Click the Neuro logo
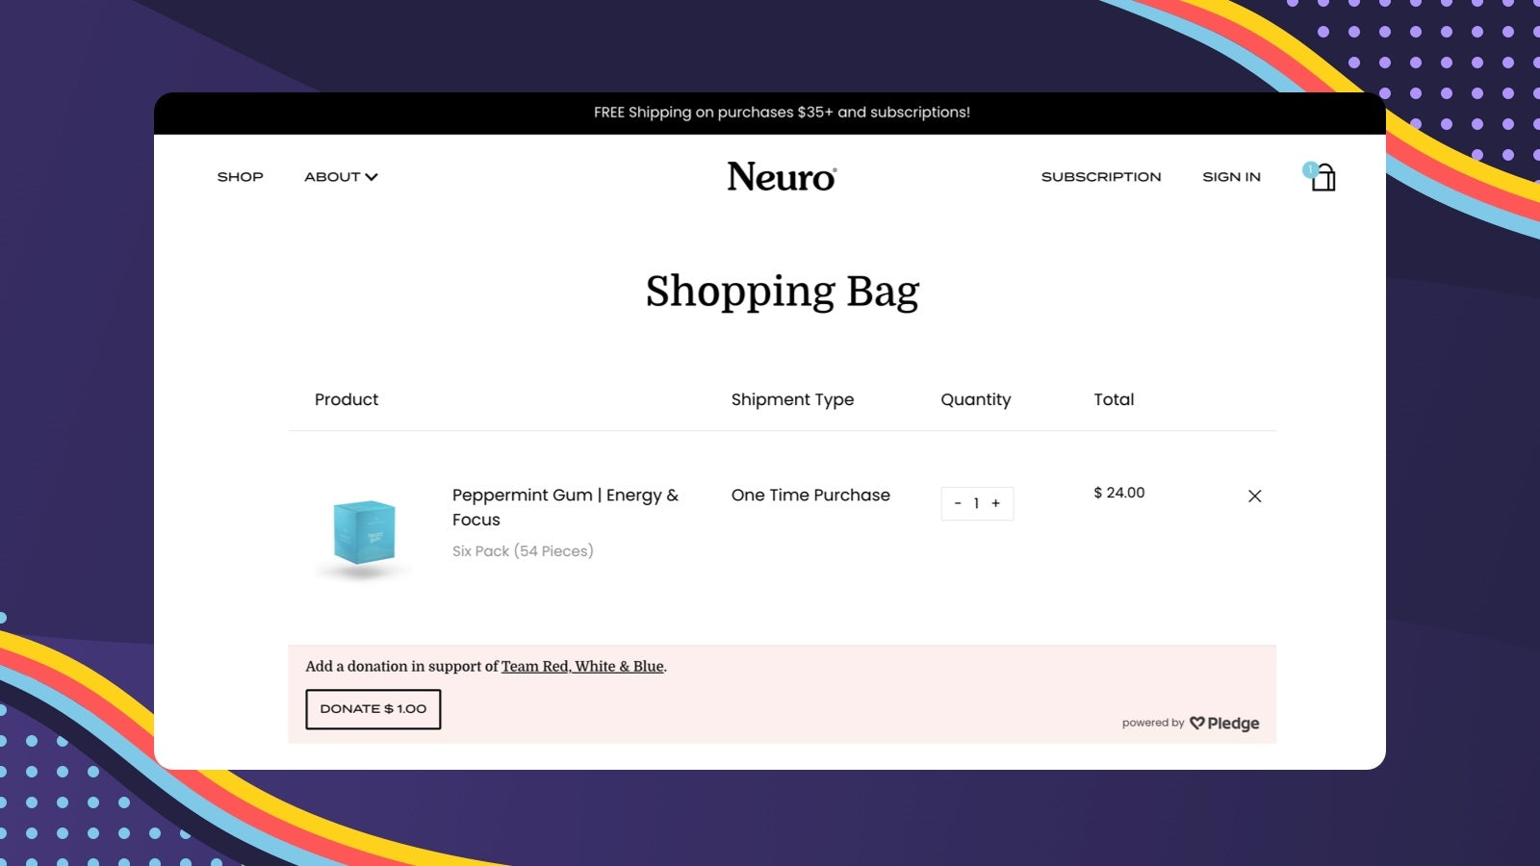This screenshot has width=1540, height=866. [x=782, y=177]
